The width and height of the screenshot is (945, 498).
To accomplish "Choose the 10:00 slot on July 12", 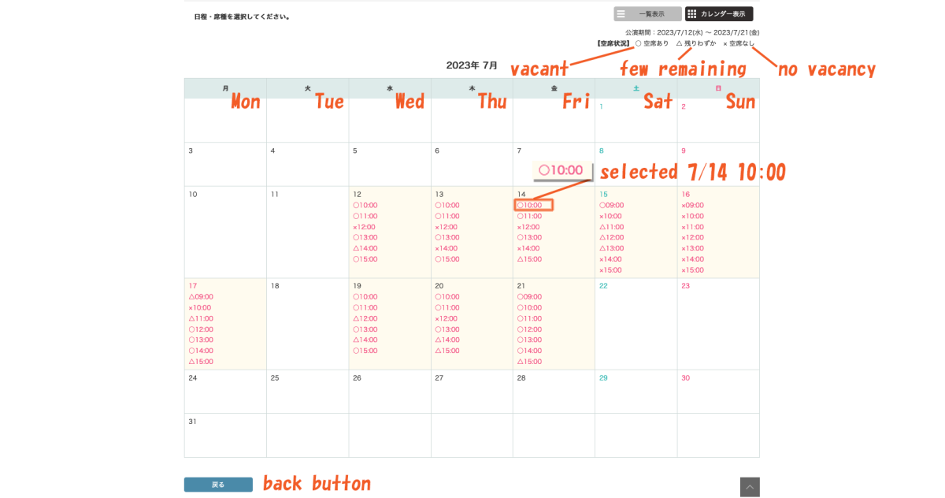I will 365,206.
